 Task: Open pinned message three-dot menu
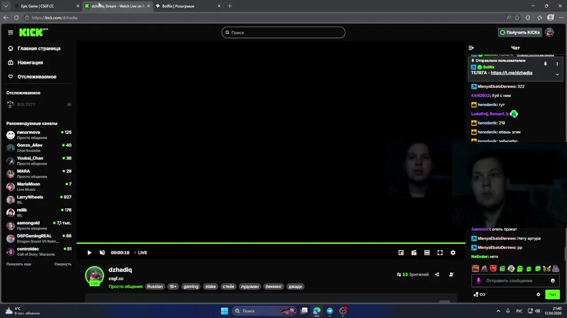point(557,64)
